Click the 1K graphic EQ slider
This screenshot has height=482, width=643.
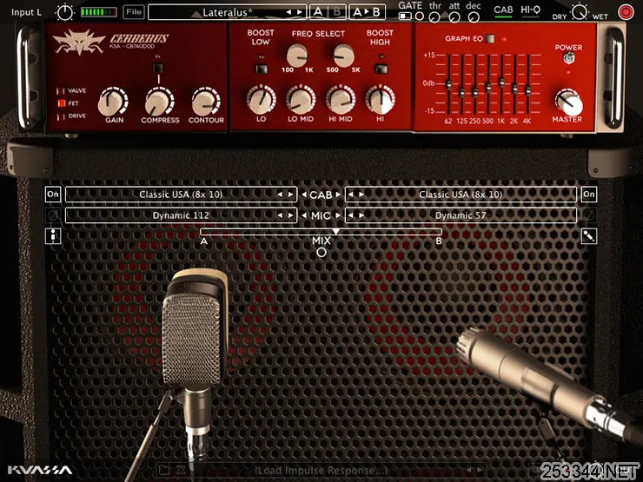coord(501,82)
